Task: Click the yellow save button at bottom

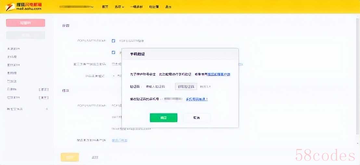Action: [70, 157]
